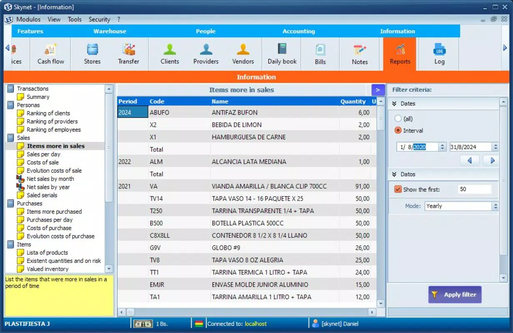Switch to the People tab

[x=205, y=31]
